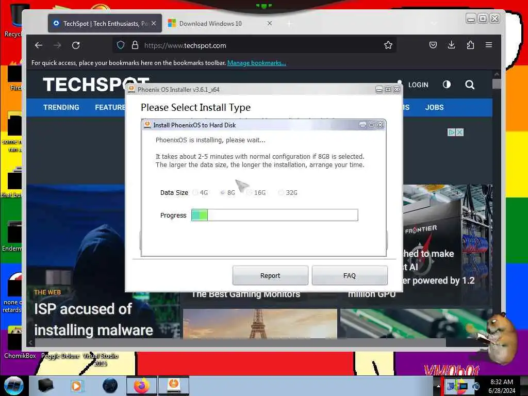This screenshot has height=396, width=528.
Task: Open the Firefox hamburger menu
Action: coord(489,45)
